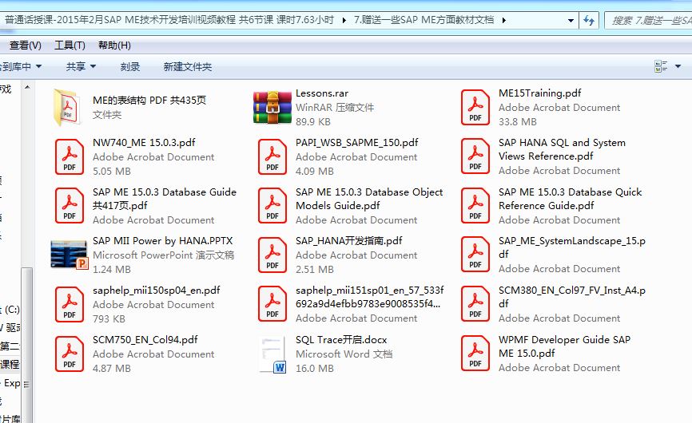Image resolution: width=692 pixels, height=423 pixels.
Task: Select the file name NW740_ME 15.0.3.pdf
Action: 144,143
